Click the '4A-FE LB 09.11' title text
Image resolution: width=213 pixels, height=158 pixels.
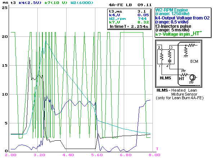(130, 5)
